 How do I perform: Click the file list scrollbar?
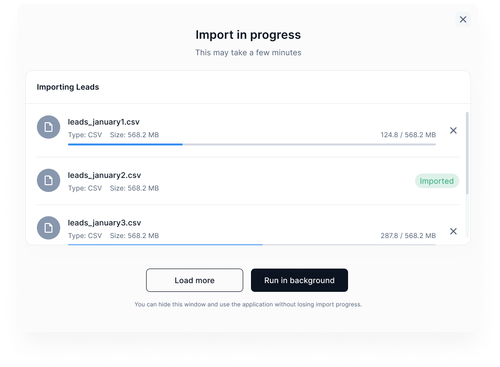(x=467, y=153)
